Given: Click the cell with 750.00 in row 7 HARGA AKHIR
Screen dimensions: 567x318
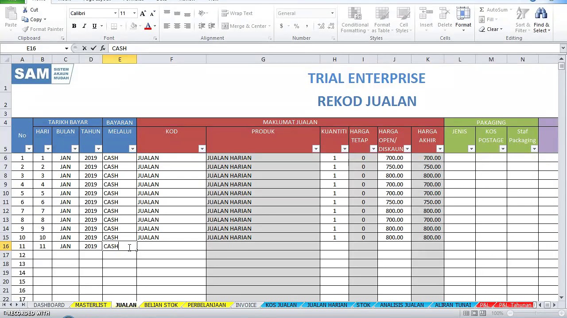Looking at the screenshot, I should click(x=427, y=167).
